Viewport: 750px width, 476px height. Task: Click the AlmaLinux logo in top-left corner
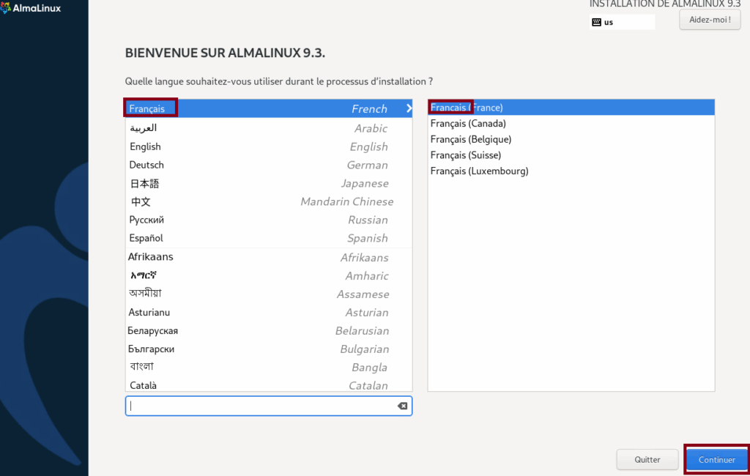pos(29,8)
